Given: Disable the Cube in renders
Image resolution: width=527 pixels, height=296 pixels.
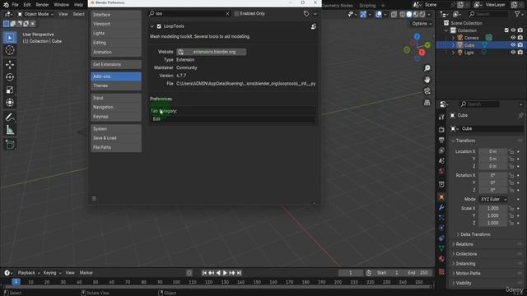Looking at the screenshot, I should [520, 45].
